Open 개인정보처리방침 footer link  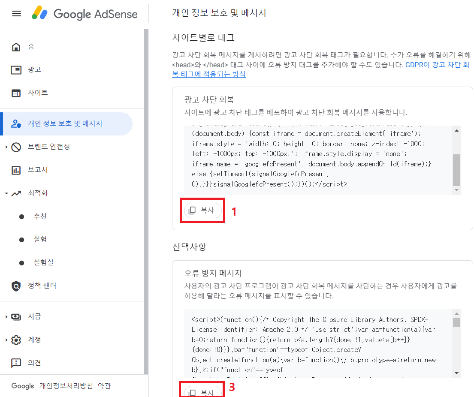pyautogui.click(x=66, y=386)
